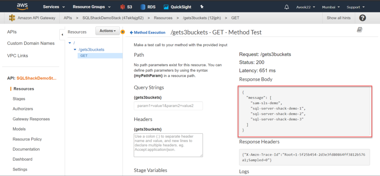Click the AWS logo home icon
Image resolution: width=380 pixels, height=176 pixels.
click(22, 7)
